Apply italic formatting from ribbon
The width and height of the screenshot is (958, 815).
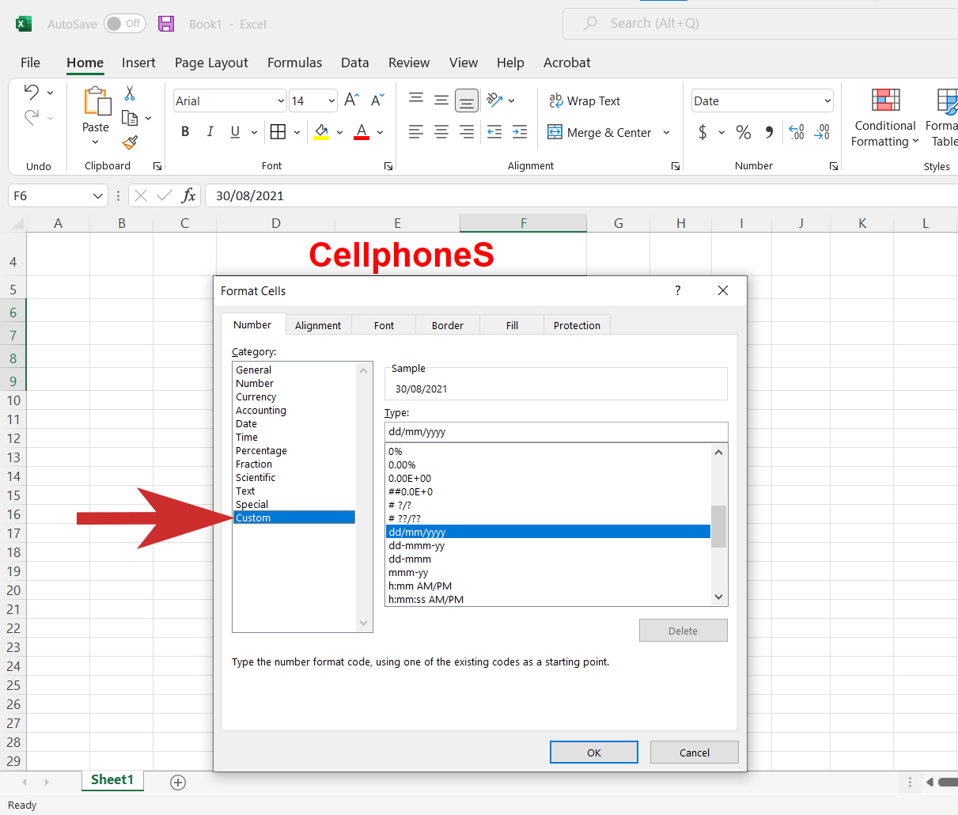pyautogui.click(x=210, y=132)
